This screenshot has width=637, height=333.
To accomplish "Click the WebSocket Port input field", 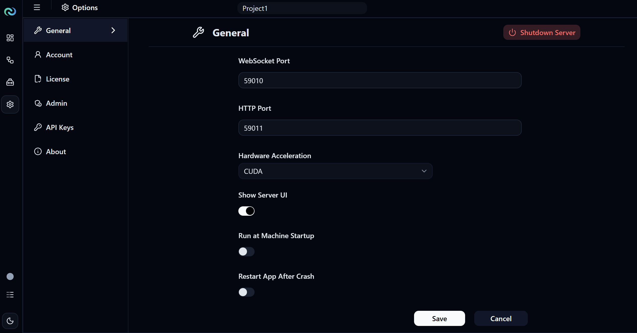I will click(380, 80).
